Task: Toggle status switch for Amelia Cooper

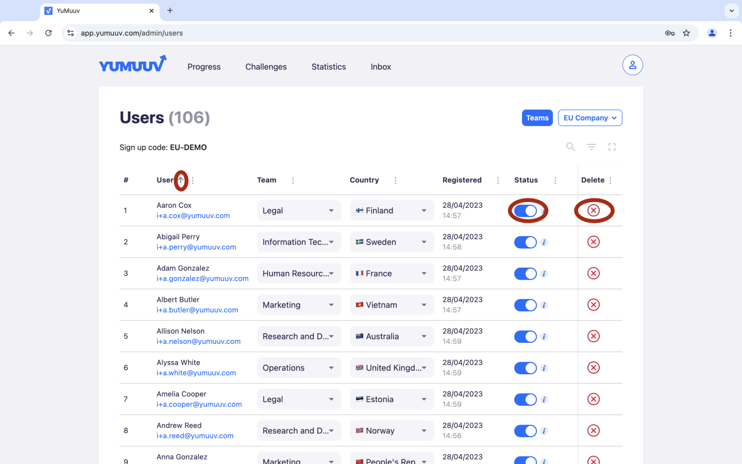Action: point(525,399)
